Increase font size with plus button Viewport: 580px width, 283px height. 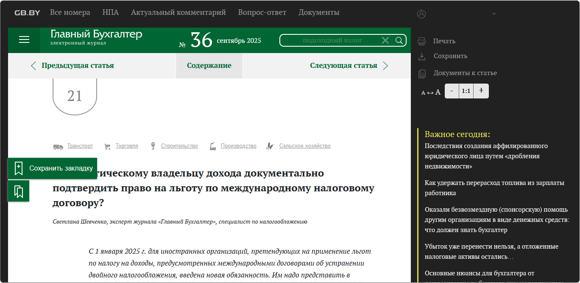(x=481, y=91)
